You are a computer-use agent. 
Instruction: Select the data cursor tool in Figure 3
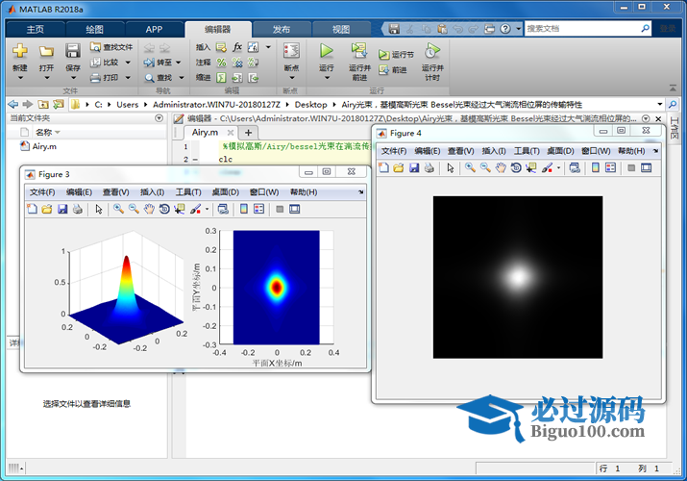180,209
